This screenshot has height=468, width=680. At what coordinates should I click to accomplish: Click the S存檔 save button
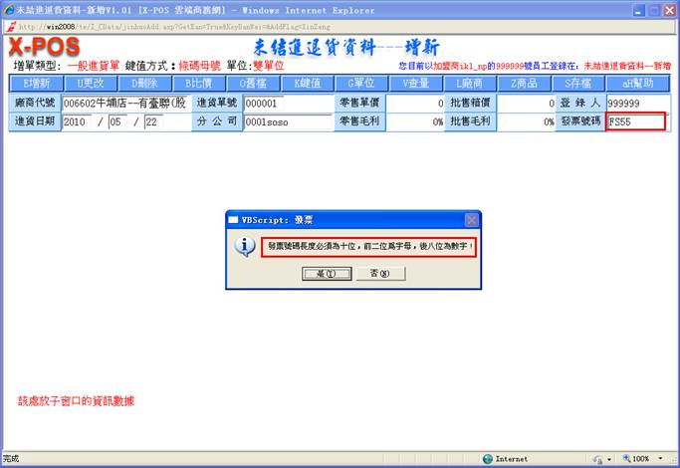(577, 84)
